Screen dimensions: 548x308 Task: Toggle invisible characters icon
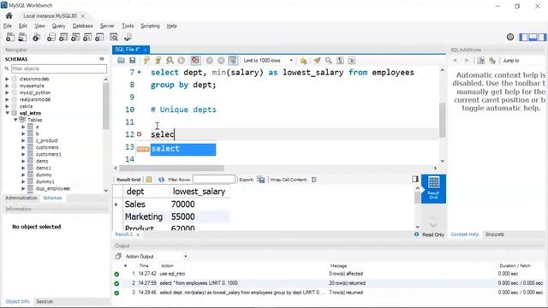[340, 61]
